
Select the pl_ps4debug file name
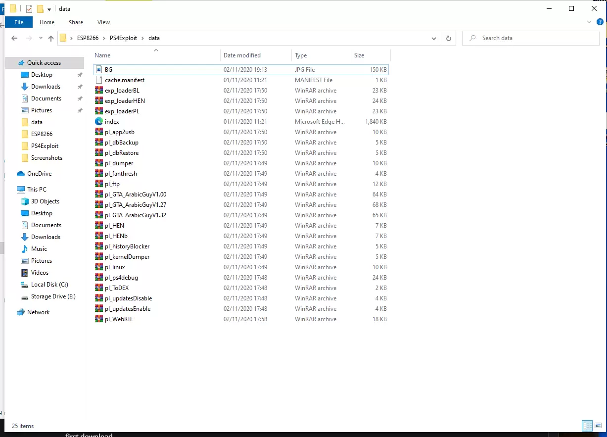click(x=121, y=278)
